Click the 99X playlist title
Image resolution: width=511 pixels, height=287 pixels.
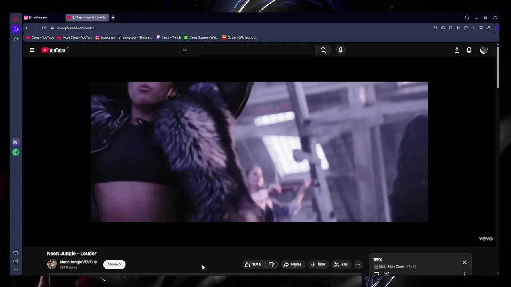point(378,260)
